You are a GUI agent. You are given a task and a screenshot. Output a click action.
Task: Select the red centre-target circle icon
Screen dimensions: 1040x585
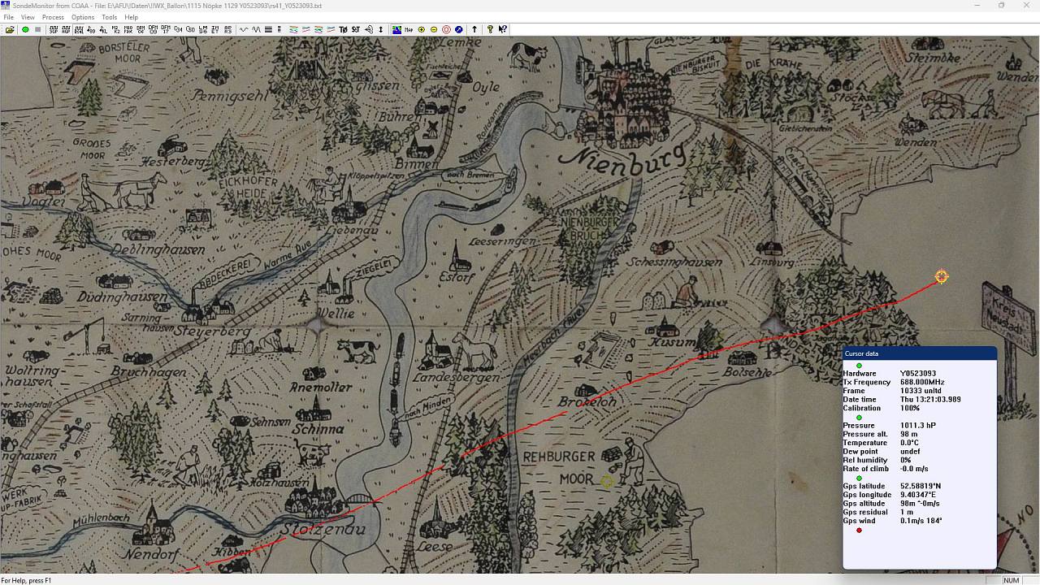446,29
